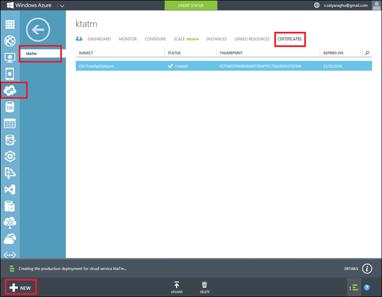Image resolution: width=382 pixels, height=297 pixels.
Task: Open account email v.satyaraghu@gmail.com
Action: pyautogui.click(x=346, y=5)
